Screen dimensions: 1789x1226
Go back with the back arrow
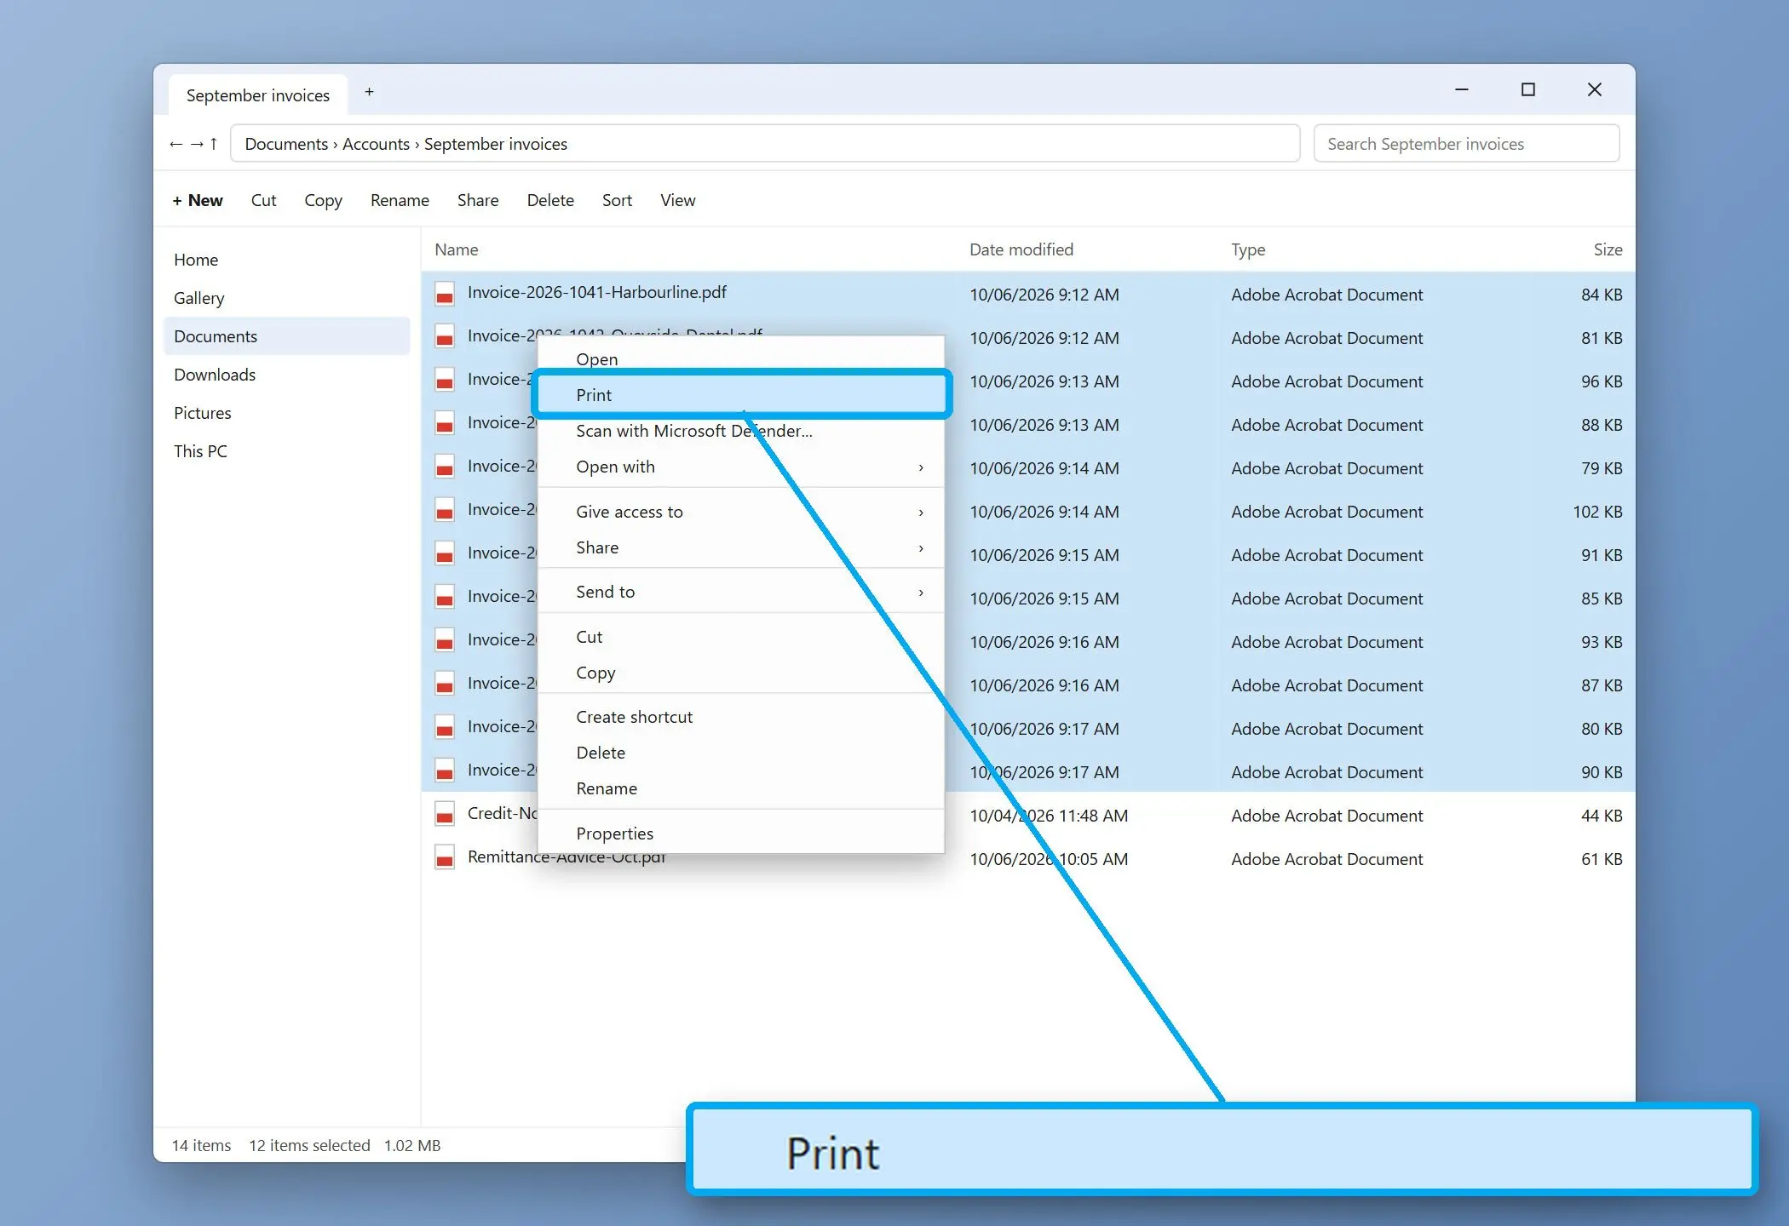(x=176, y=144)
